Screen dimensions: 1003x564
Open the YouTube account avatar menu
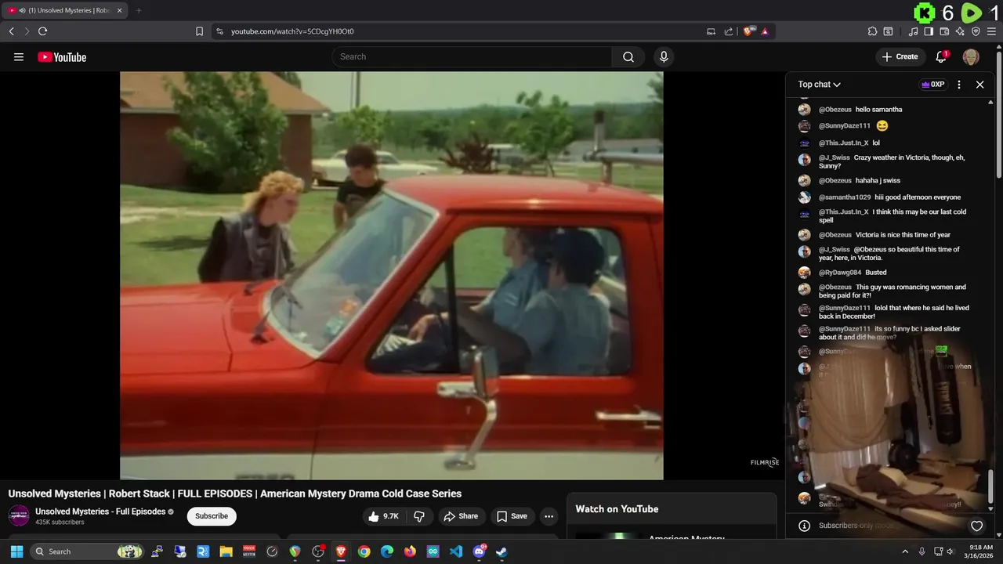[971, 56]
